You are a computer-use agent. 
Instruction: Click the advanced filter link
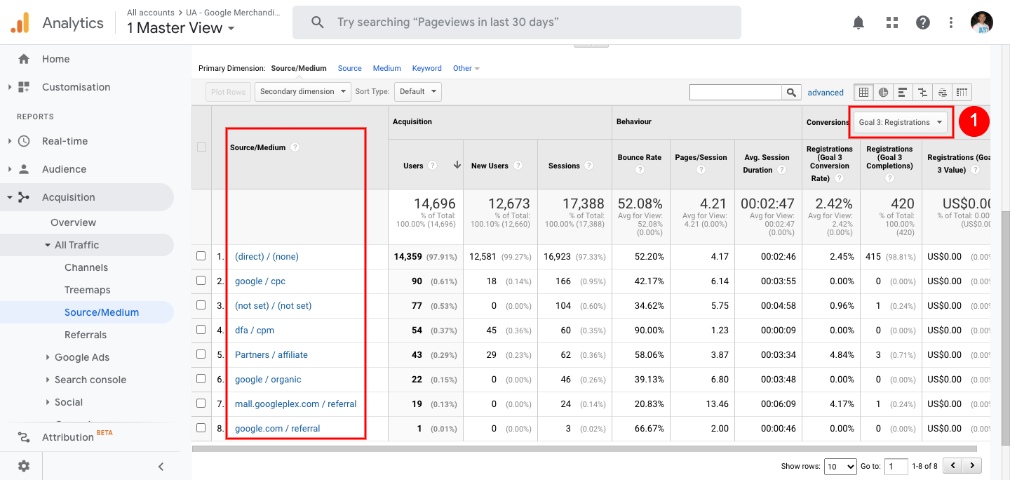pos(826,92)
